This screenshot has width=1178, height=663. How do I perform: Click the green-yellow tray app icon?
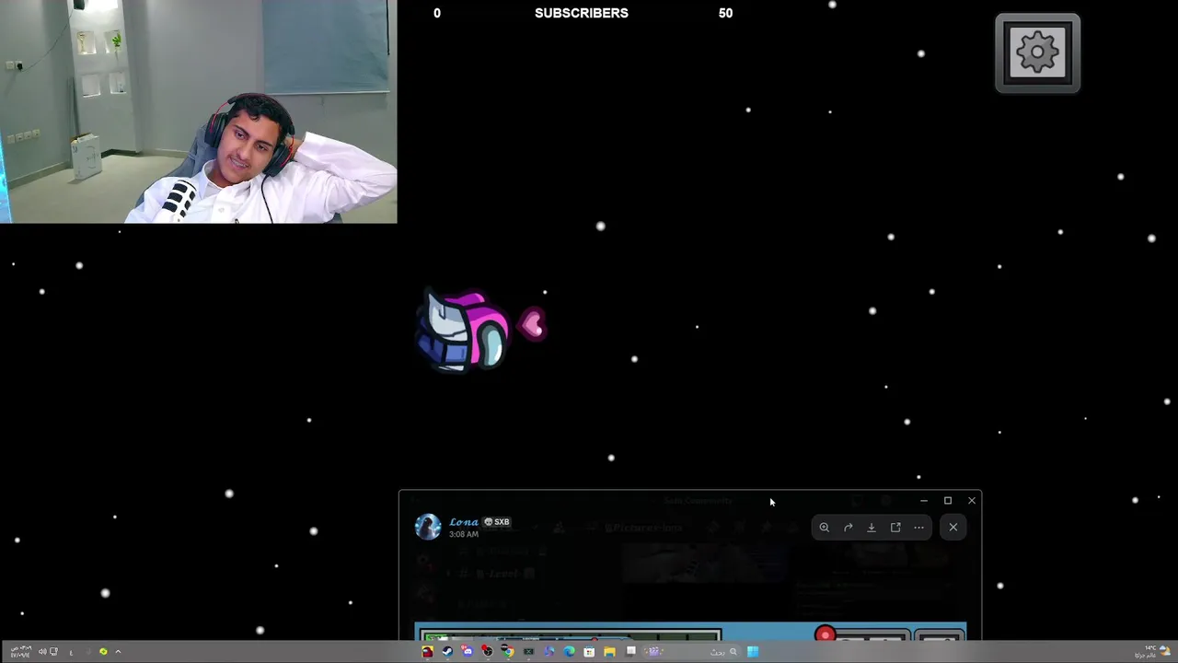[x=103, y=652]
